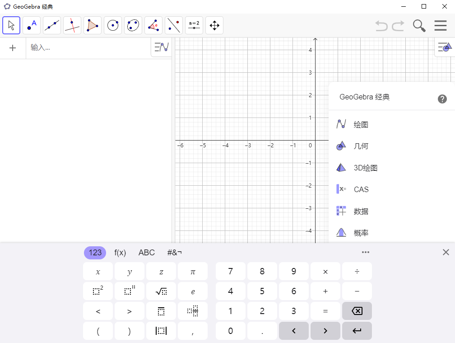The width and height of the screenshot is (455, 343).
Task: Undo the last action
Action: pyautogui.click(x=381, y=25)
